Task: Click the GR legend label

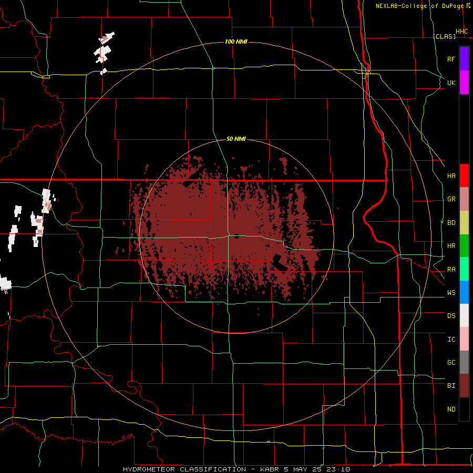Action: click(451, 199)
